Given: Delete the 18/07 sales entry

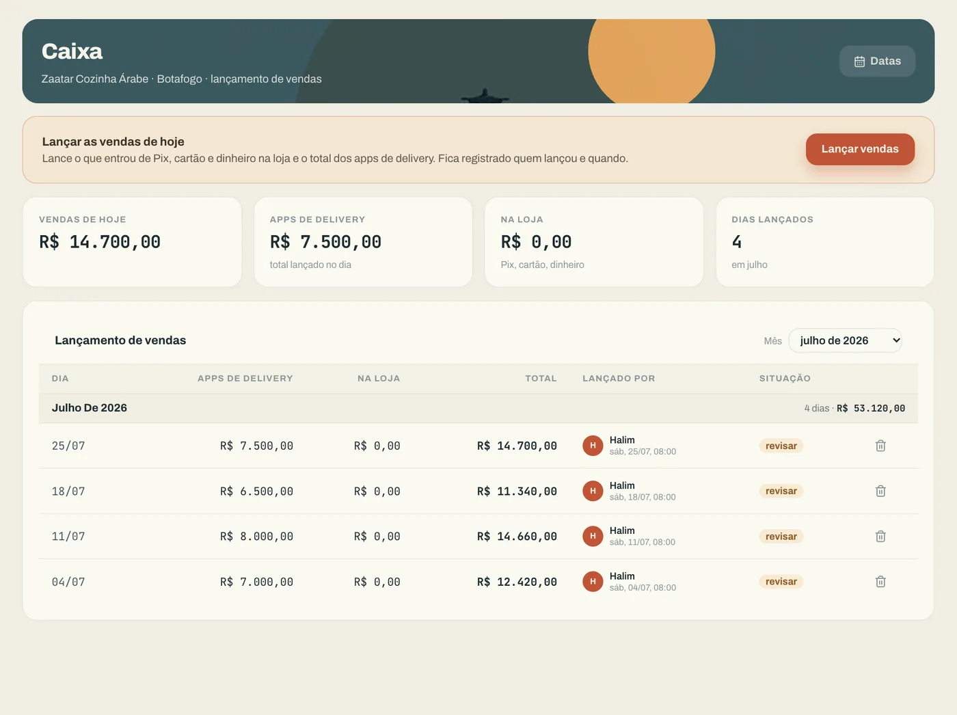Looking at the screenshot, I should tap(880, 491).
